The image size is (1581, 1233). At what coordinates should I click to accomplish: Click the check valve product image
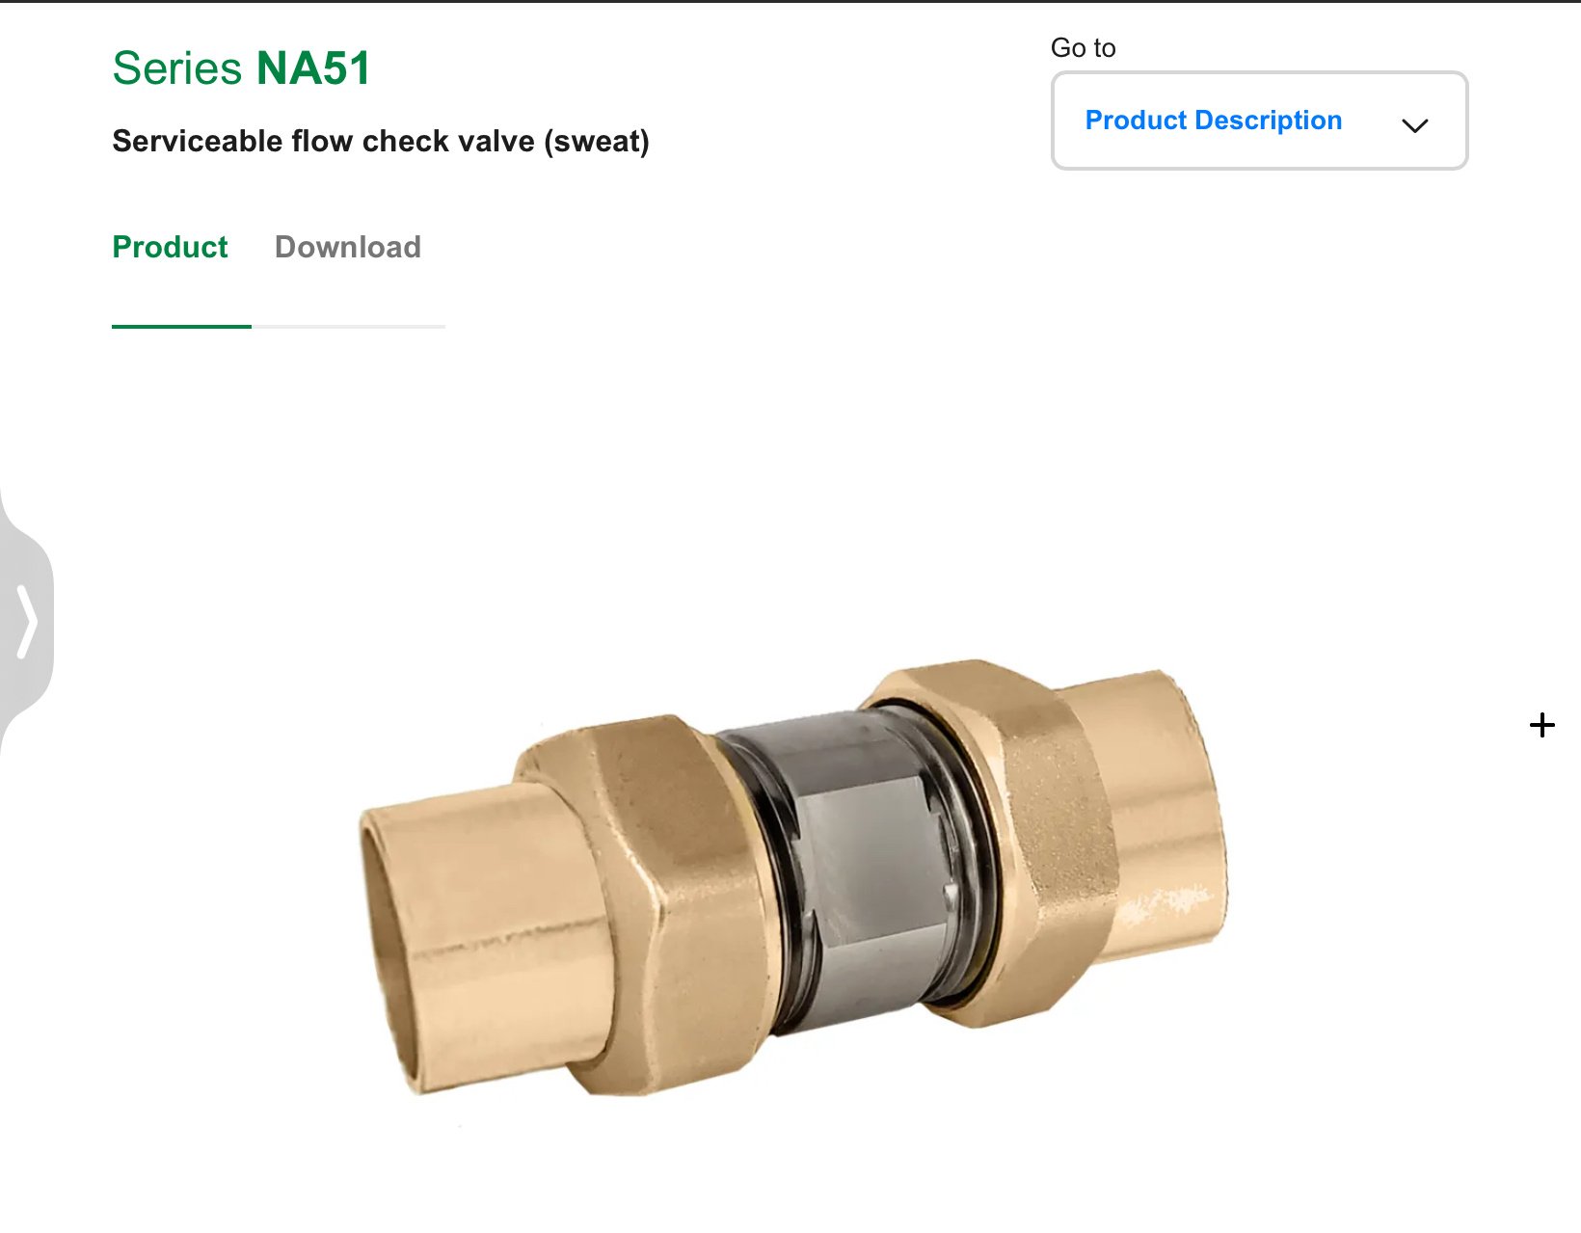pyautogui.click(x=793, y=877)
